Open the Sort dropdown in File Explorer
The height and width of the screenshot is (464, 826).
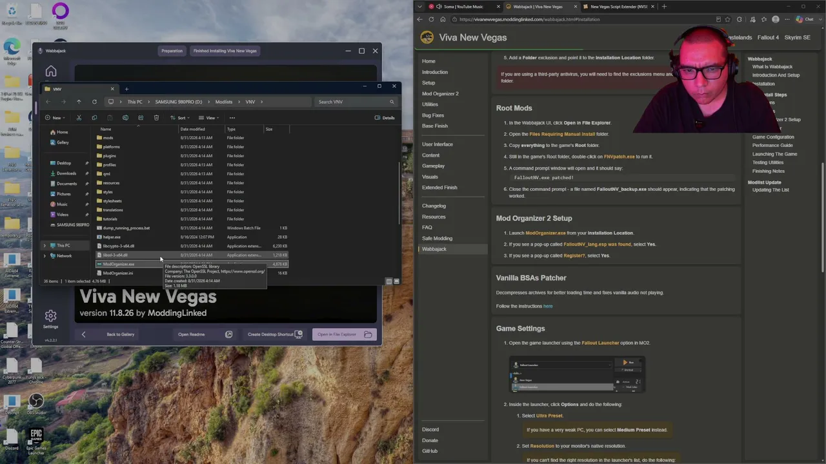pyautogui.click(x=180, y=118)
